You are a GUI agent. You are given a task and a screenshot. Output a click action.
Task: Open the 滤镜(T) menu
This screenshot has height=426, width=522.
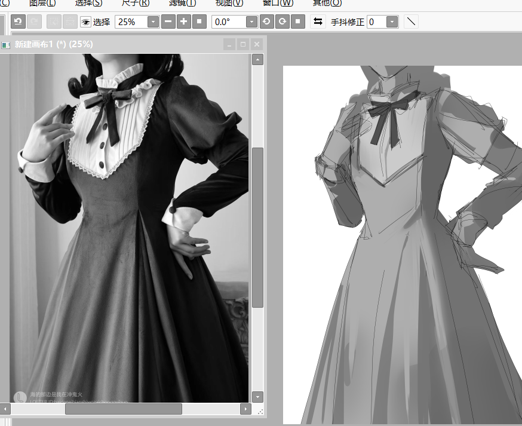tap(182, 3)
